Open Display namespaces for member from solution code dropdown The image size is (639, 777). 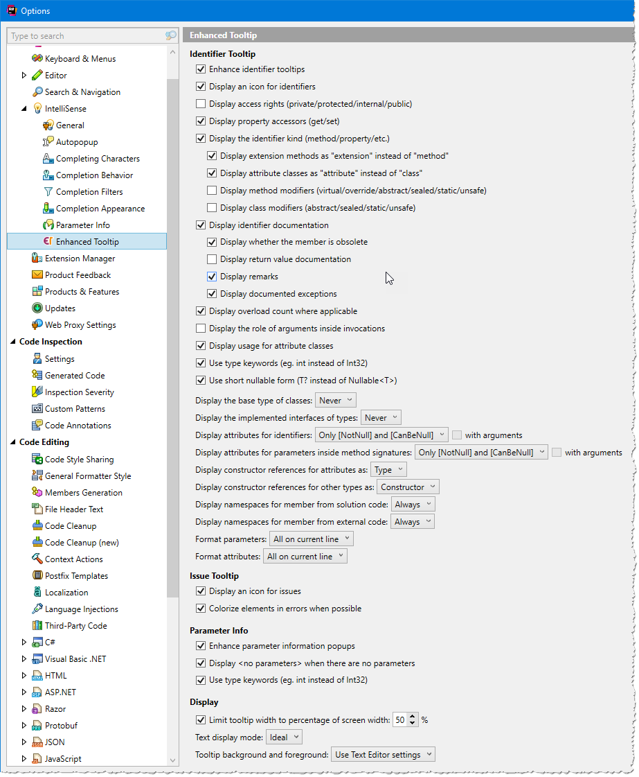tap(413, 505)
